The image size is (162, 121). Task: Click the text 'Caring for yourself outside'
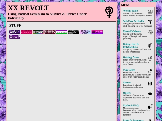(134, 24)
